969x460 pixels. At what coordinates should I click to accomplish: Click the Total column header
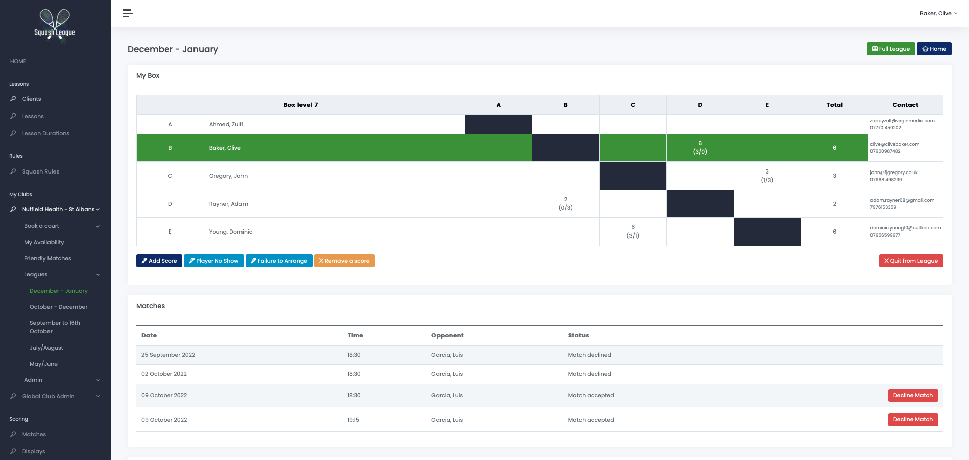pos(834,105)
